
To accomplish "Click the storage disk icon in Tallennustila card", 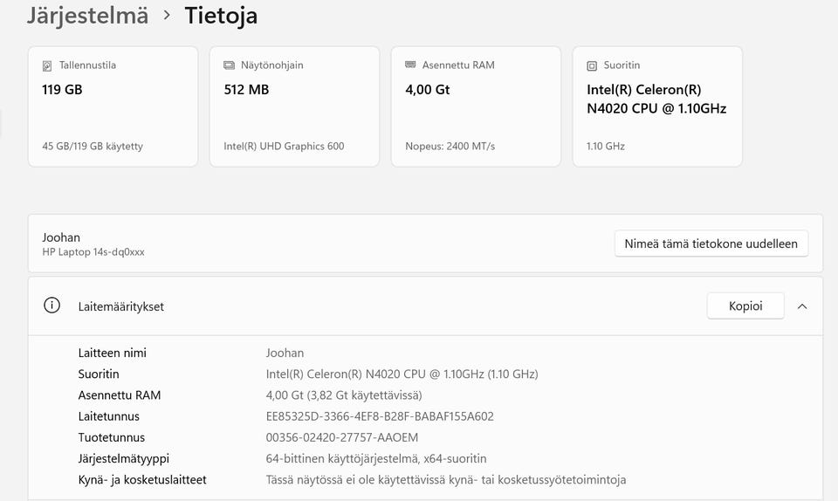I will [47, 65].
